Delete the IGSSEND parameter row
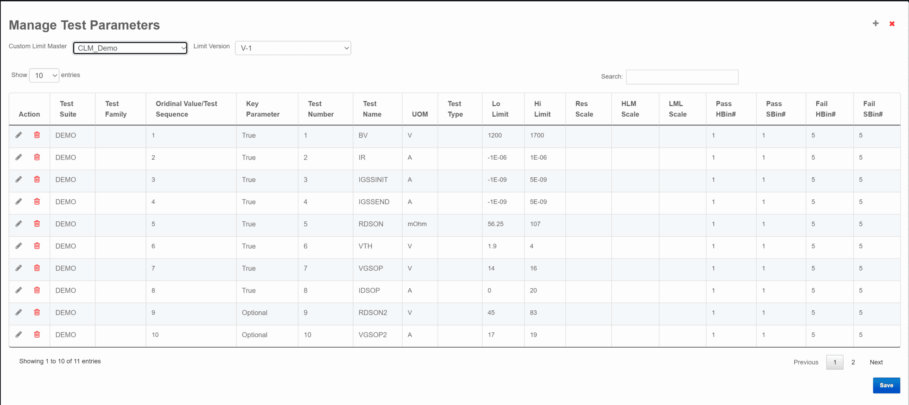Image resolution: width=909 pixels, height=405 pixels. pyautogui.click(x=37, y=201)
